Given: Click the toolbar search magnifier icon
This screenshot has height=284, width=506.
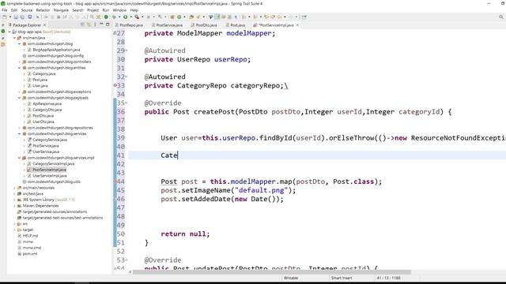Looking at the screenshot, I should coord(500,17).
